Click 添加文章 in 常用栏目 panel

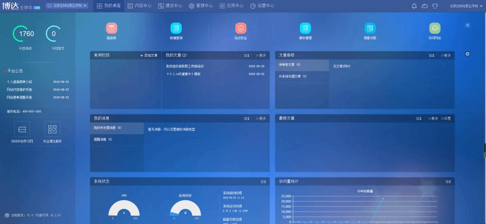(x=149, y=56)
